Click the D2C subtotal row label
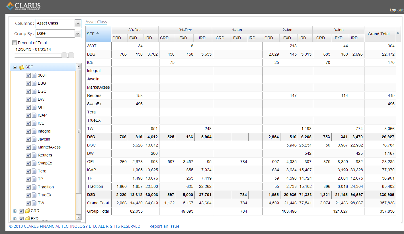Viewport: 404px width, 234px height. click(91, 137)
